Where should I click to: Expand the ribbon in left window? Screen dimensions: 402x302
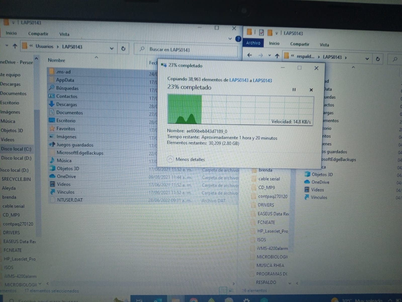(230, 39)
